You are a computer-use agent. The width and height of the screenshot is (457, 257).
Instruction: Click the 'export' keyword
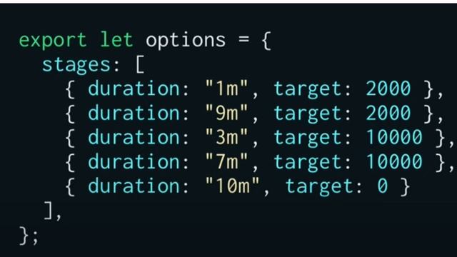pyautogui.click(x=53, y=40)
